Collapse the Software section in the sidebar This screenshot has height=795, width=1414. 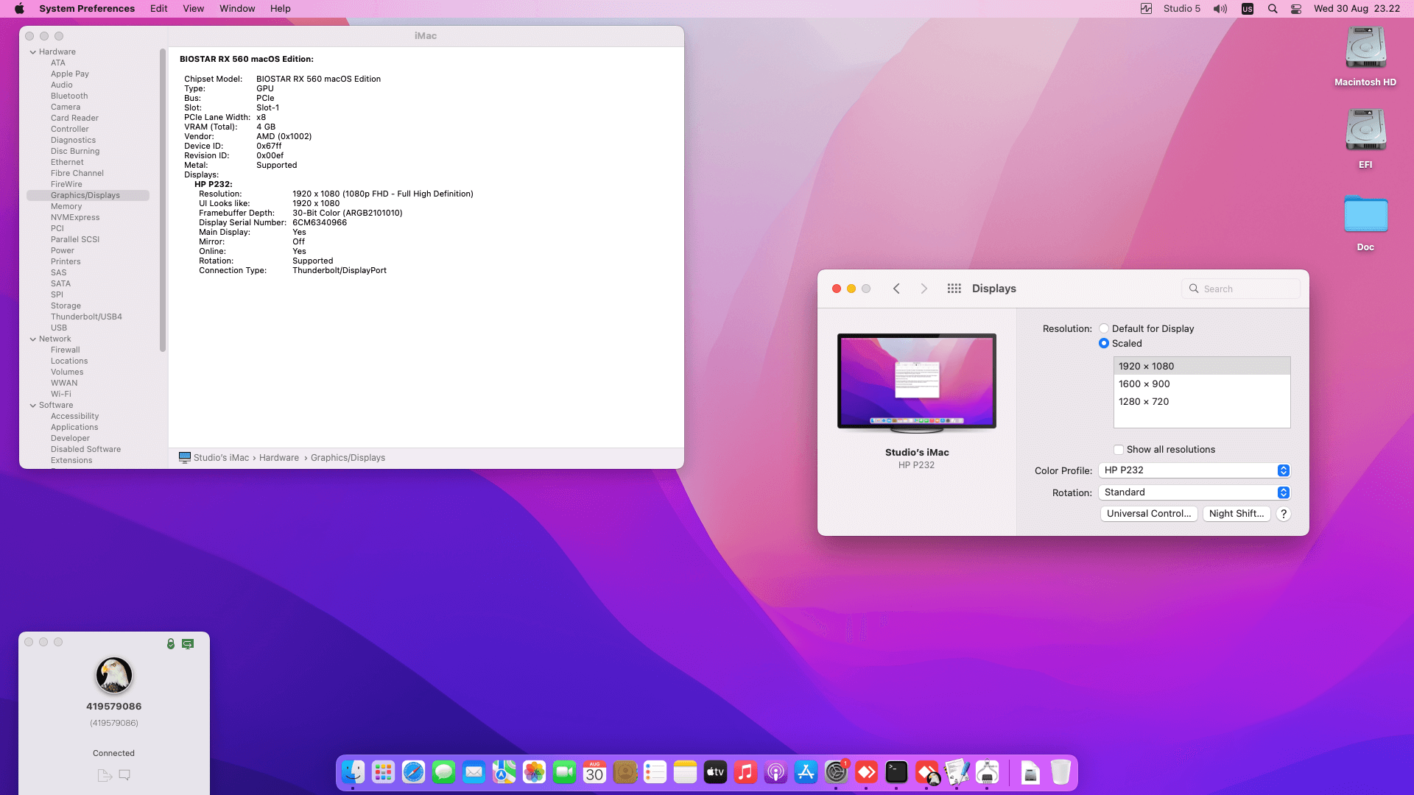tap(33, 406)
